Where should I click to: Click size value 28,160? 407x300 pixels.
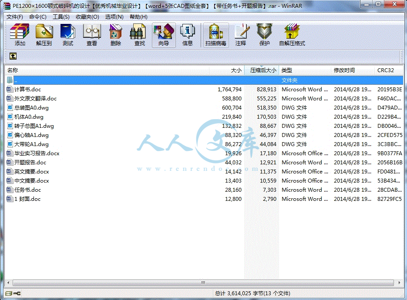pyautogui.click(x=233, y=190)
